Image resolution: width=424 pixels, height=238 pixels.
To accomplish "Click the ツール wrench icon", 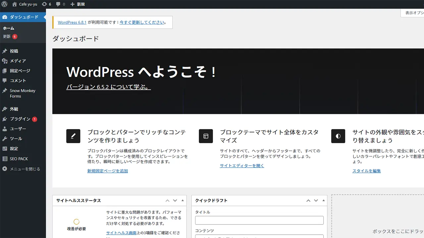I will coord(5,139).
